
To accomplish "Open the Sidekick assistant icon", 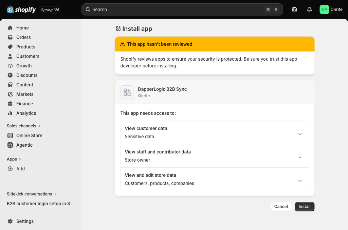I will (294, 9).
